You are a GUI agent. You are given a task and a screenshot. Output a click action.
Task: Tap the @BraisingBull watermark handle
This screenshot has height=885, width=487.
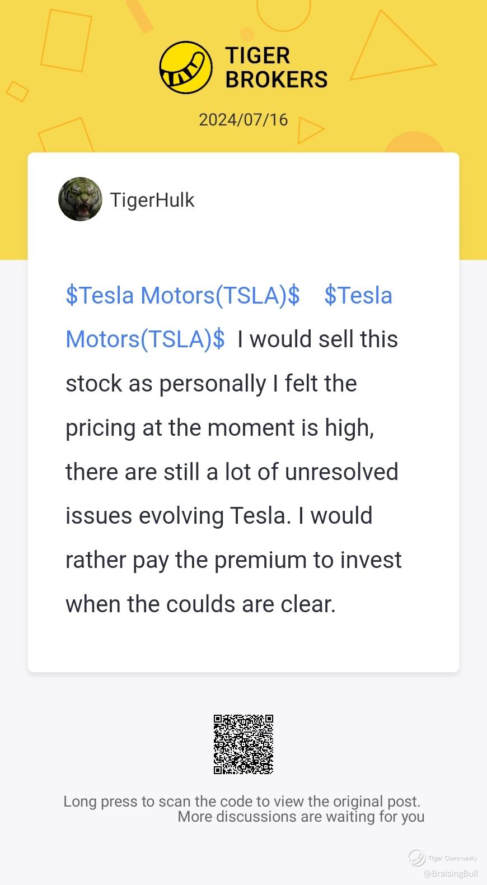pos(451,873)
